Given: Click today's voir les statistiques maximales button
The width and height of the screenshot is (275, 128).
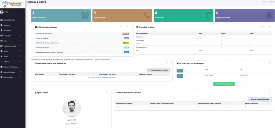Looking at the screenshot, I should pyautogui.click(x=158, y=70).
